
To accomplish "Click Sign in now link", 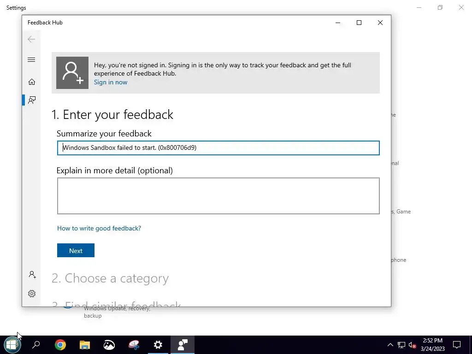I will pyautogui.click(x=111, y=82).
